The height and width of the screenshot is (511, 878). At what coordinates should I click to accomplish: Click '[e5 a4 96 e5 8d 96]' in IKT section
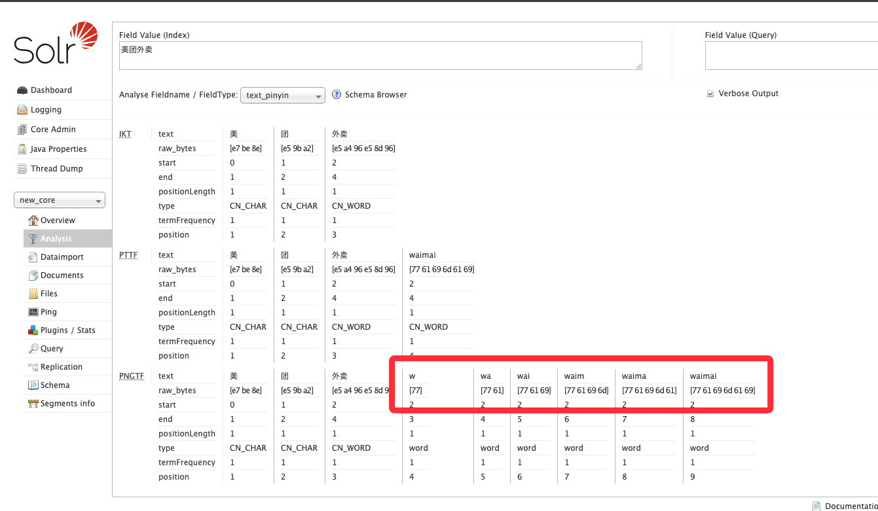(x=363, y=149)
